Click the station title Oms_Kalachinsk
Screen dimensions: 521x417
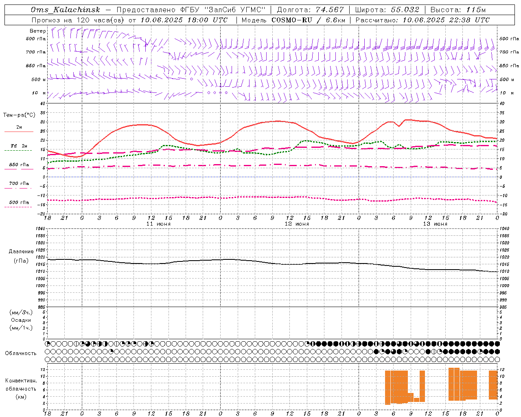click(65, 10)
